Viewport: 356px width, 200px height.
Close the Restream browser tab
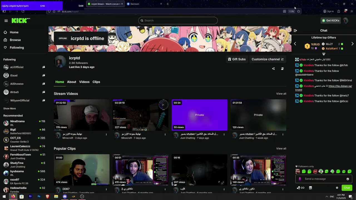[161, 4]
